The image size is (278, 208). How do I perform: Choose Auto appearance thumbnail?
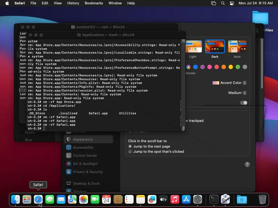tap(237, 47)
